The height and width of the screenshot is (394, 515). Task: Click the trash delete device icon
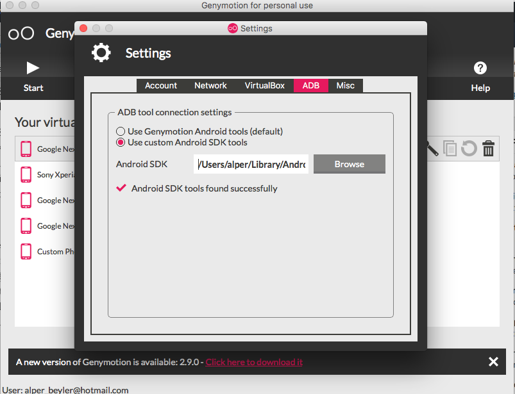489,148
